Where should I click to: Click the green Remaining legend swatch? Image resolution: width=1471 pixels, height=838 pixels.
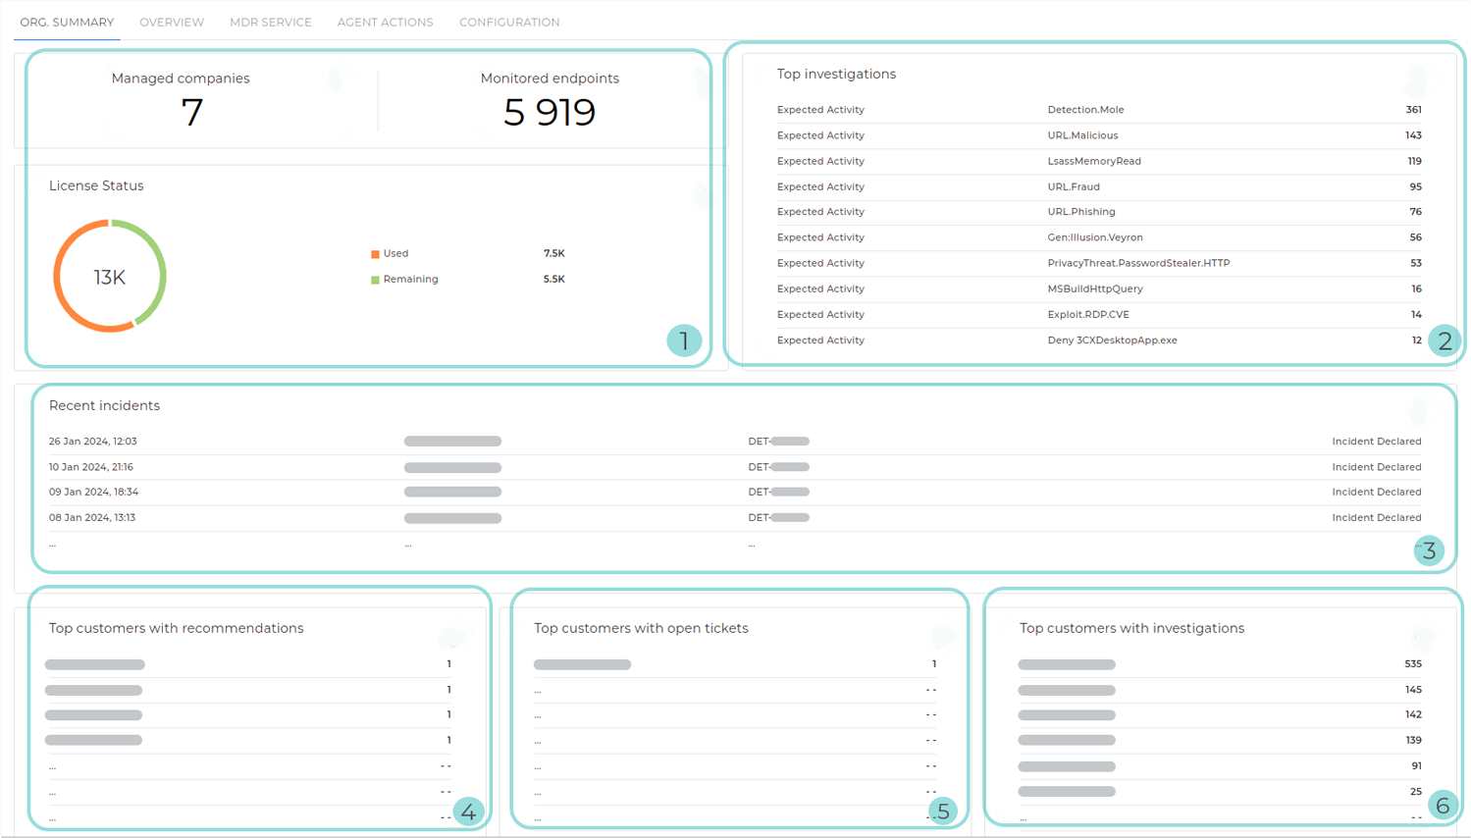pos(375,280)
